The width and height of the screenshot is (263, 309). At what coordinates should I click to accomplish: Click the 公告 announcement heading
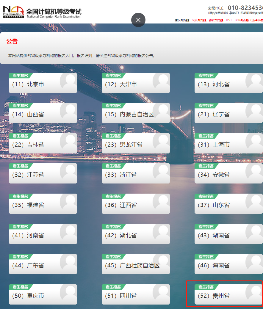[x=12, y=41]
